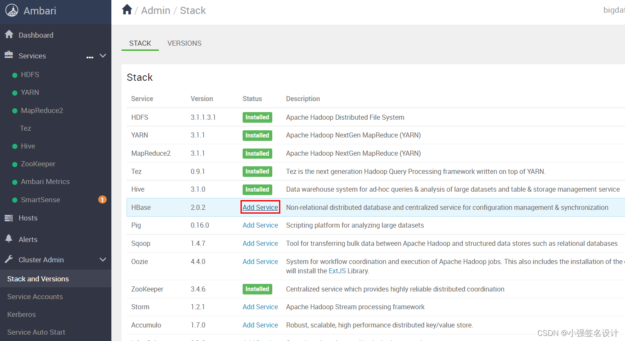The height and width of the screenshot is (341, 625).
Task: Click the Stack breadcrumb text
Action: pyautogui.click(x=193, y=10)
